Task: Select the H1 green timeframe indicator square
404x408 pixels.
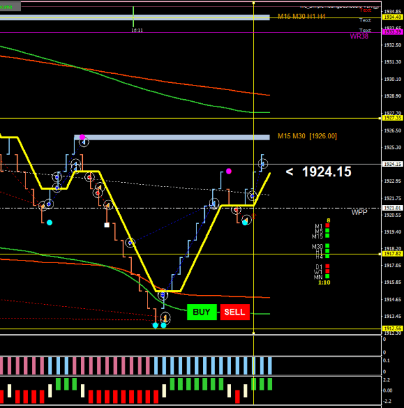Action: (327, 251)
